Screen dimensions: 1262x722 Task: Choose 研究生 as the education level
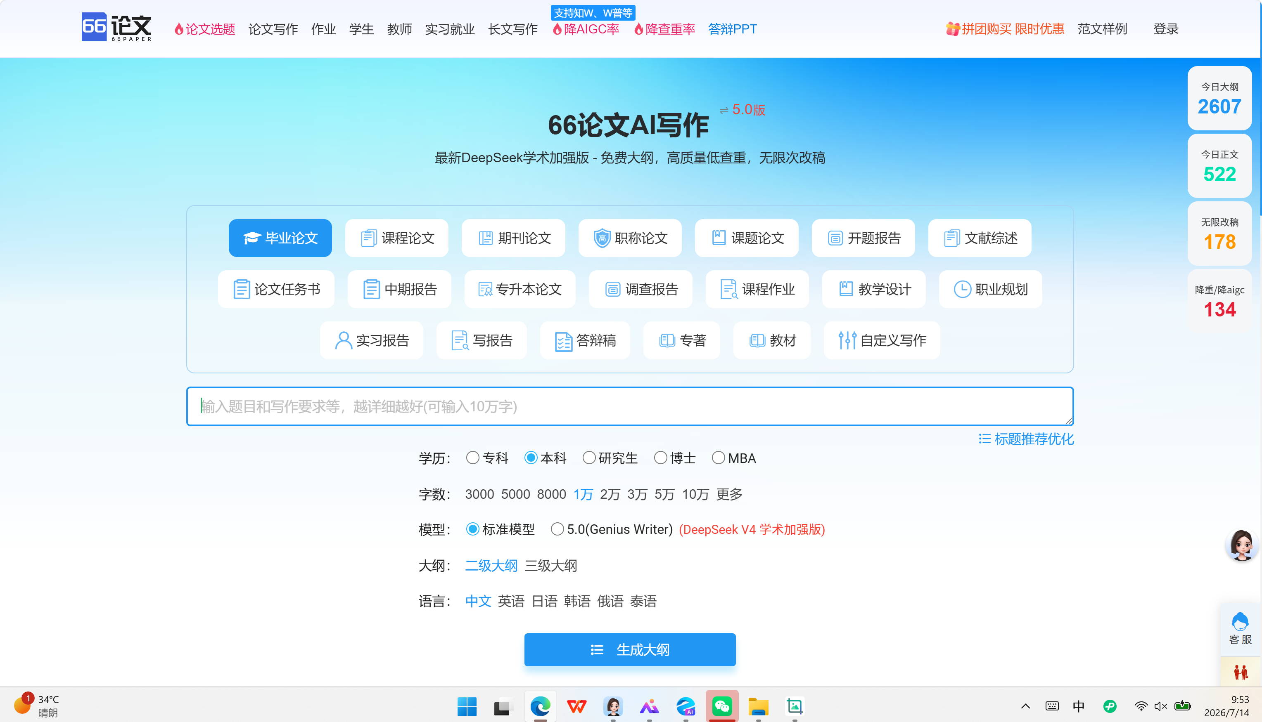click(588, 458)
